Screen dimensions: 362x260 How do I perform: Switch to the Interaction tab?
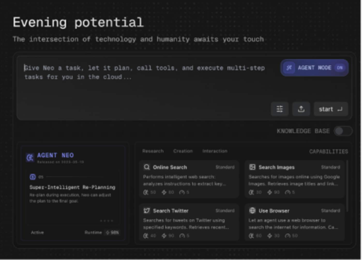pyautogui.click(x=215, y=151)
